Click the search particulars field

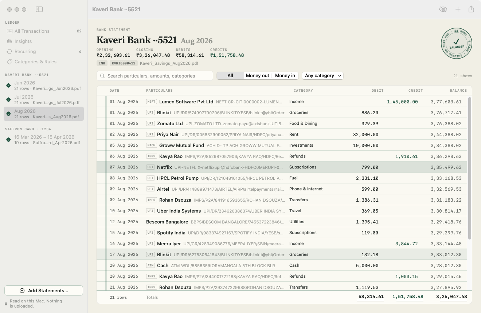click(x=155, y=76)
